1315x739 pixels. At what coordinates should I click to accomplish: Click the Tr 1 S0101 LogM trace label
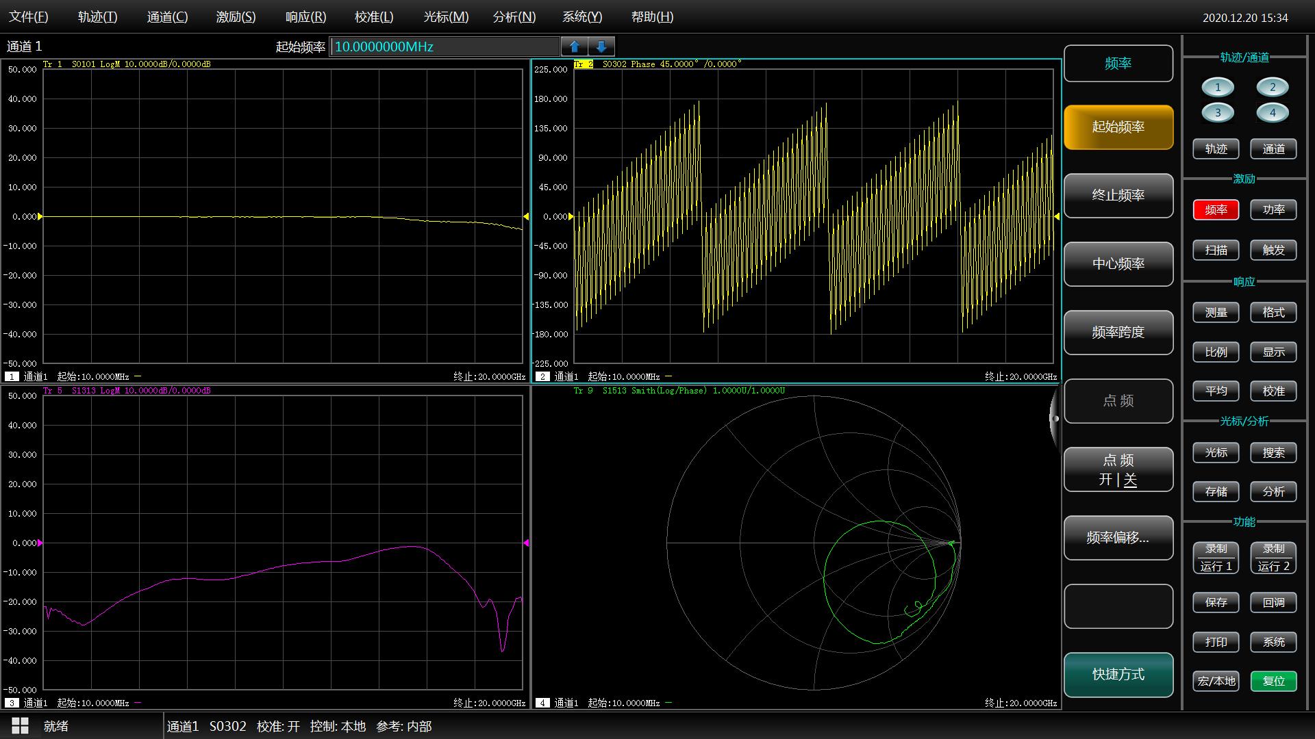point(127,64)
